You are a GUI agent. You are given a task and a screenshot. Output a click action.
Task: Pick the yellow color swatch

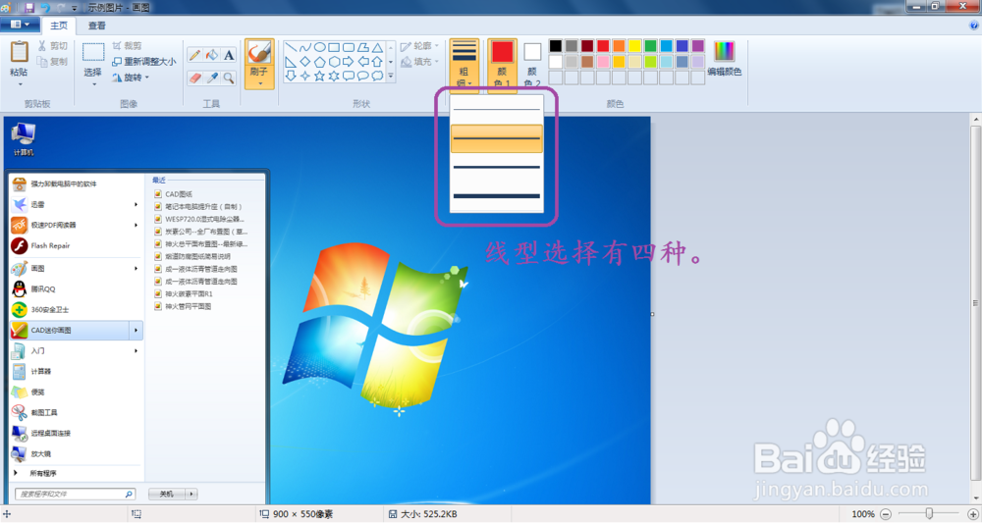click(634, 46)
